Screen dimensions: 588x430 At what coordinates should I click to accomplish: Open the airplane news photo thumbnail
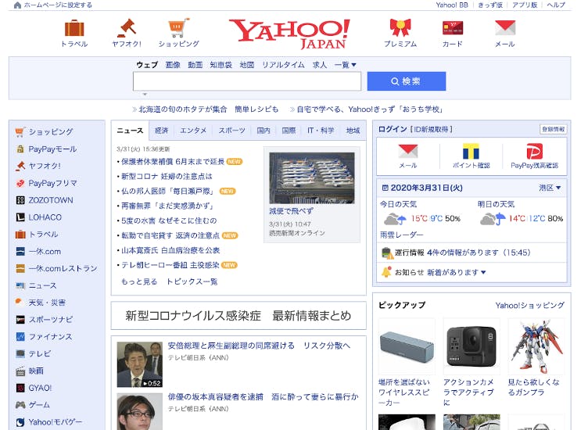click(x=312, y=177)
